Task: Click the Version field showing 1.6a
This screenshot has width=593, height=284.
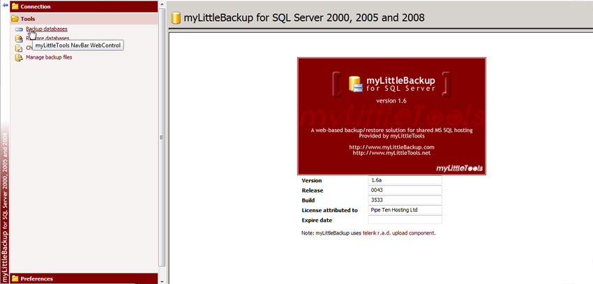Action: pyautogui.click(x=405, y=181)
